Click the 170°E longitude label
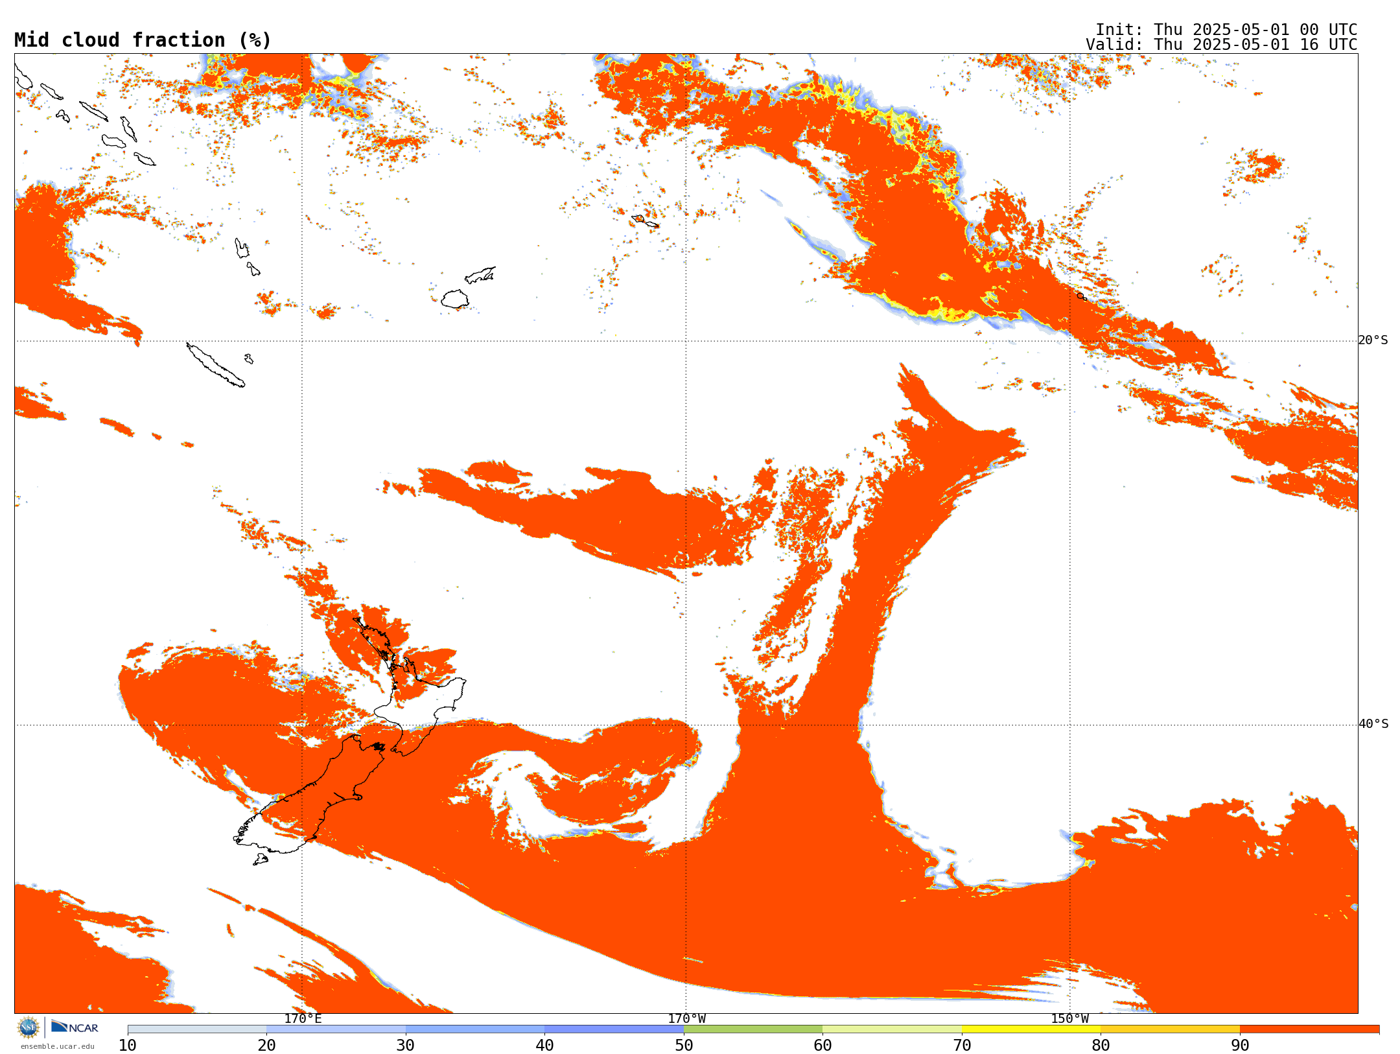This screenshot has width=1400, height=1054. point(303,1018)
